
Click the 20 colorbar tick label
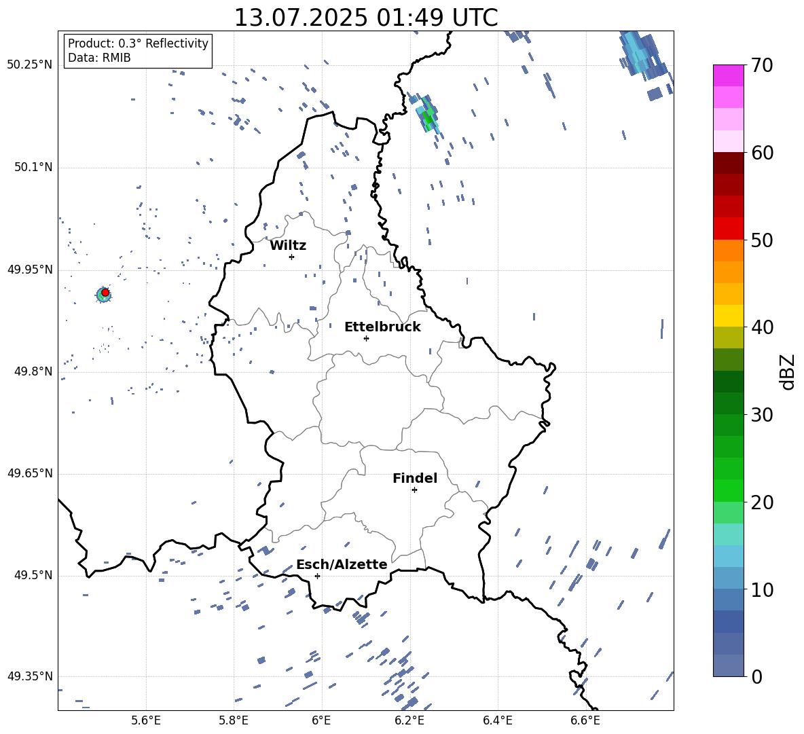[762, 502]
